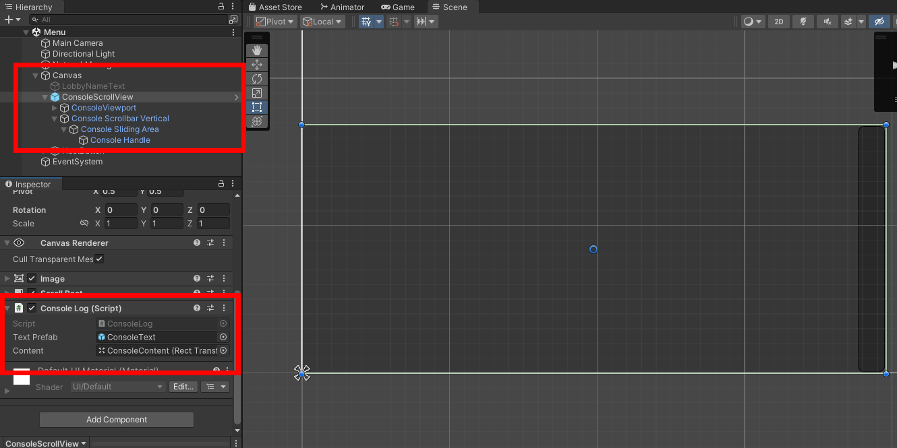Open draw mode shading dropdown
The image size is (897, 448).
pyautogui.click(x=753, y=22)
